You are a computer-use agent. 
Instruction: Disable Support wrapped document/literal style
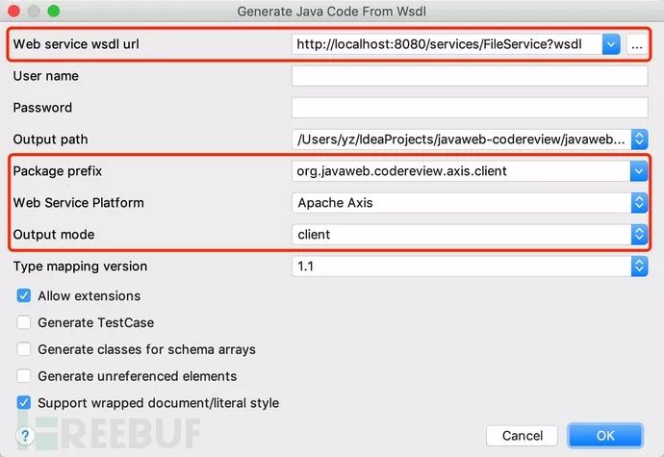[x=23, y=403]
